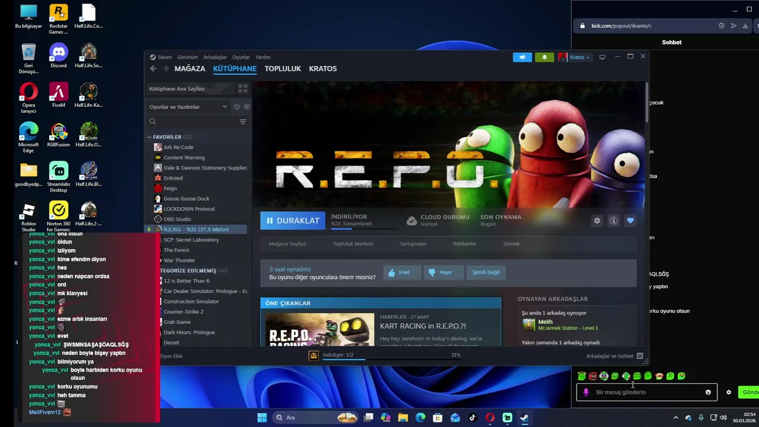Screen dimensions: 759x427
Task: Click Şimdi Değil button
Action: pos(486,272)
